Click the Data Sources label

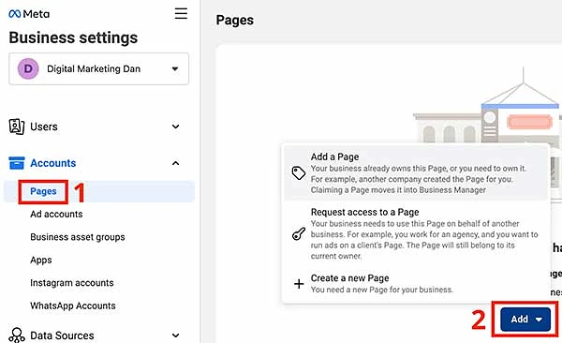point(62,336)
